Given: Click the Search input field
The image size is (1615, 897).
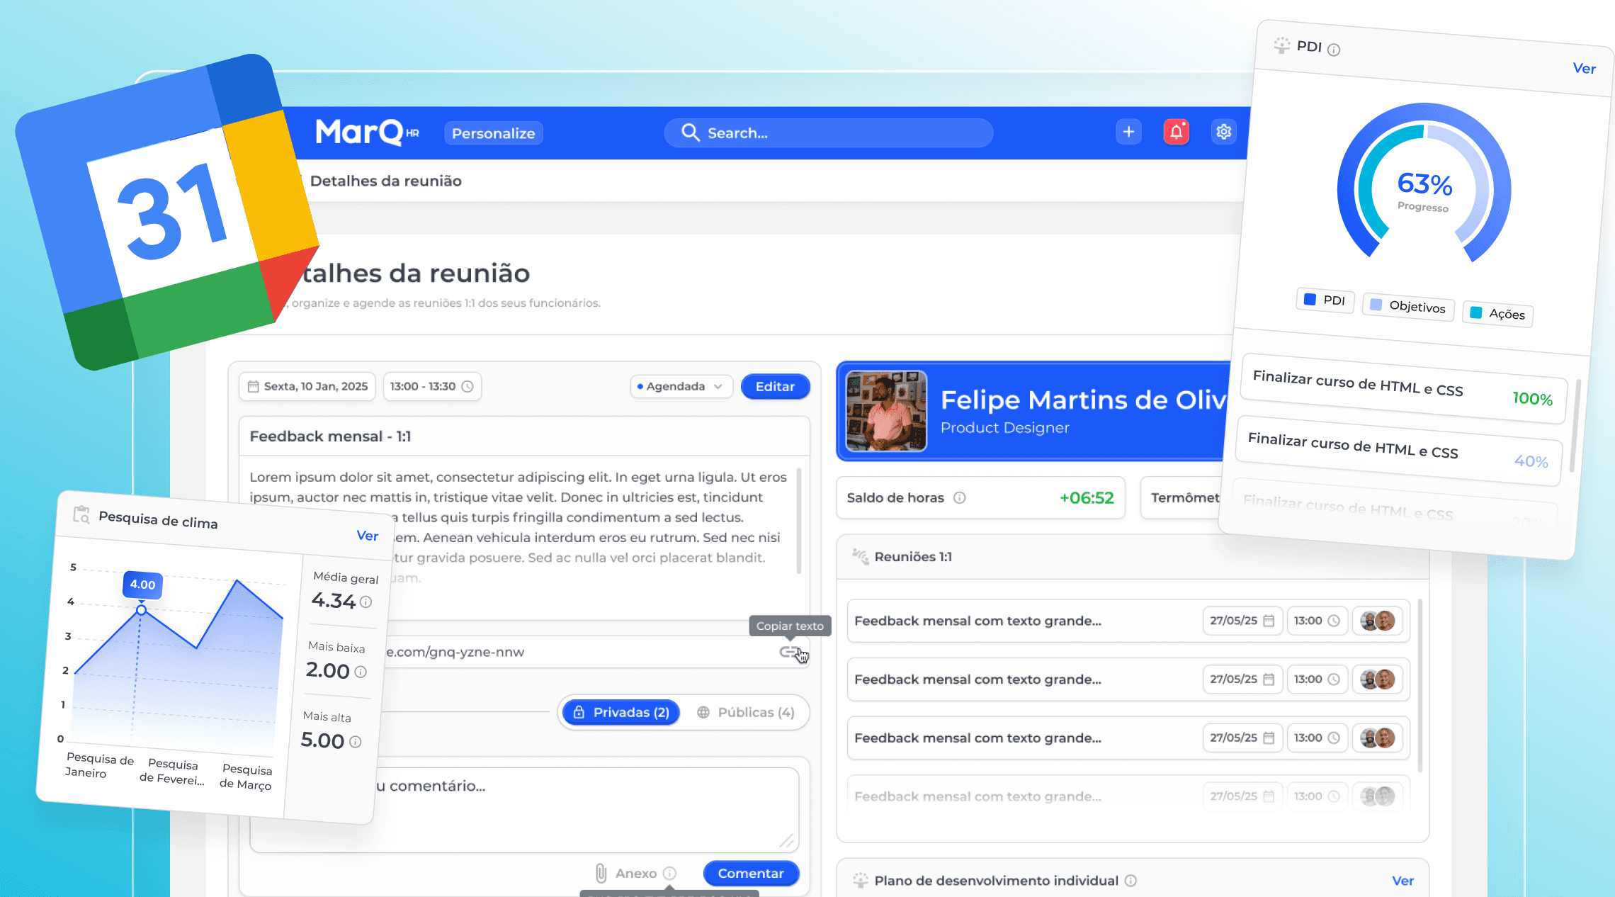Looking at the screenshot, I should (827, 133).
